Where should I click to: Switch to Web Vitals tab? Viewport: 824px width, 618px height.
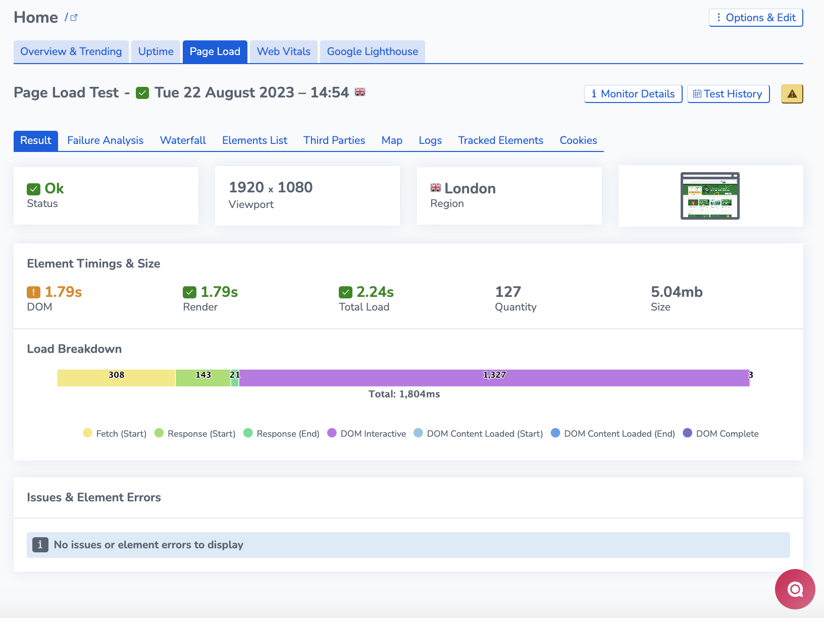coord(284,51)
